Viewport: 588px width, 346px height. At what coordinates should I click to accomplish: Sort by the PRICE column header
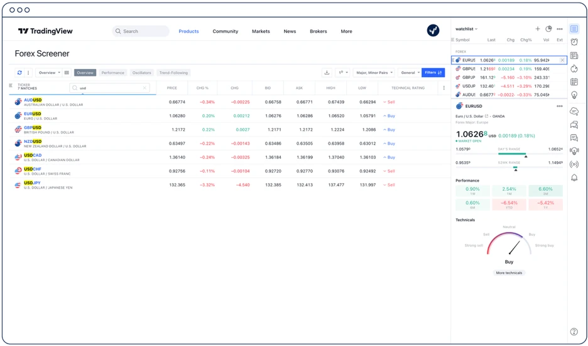pyautogui.click(x=171, y=88)
